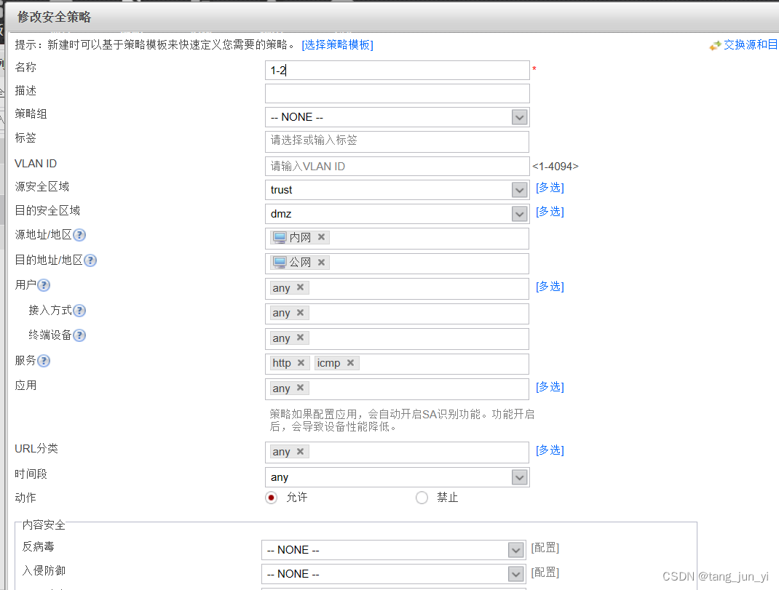Remove the any tag in 应用
Image resolution: width=779 pixels, height=590 pixels.
coord(300,387)
